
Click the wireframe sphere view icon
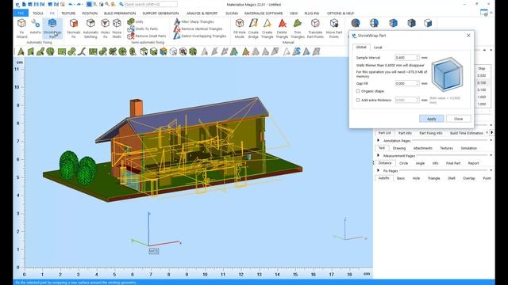374,23
